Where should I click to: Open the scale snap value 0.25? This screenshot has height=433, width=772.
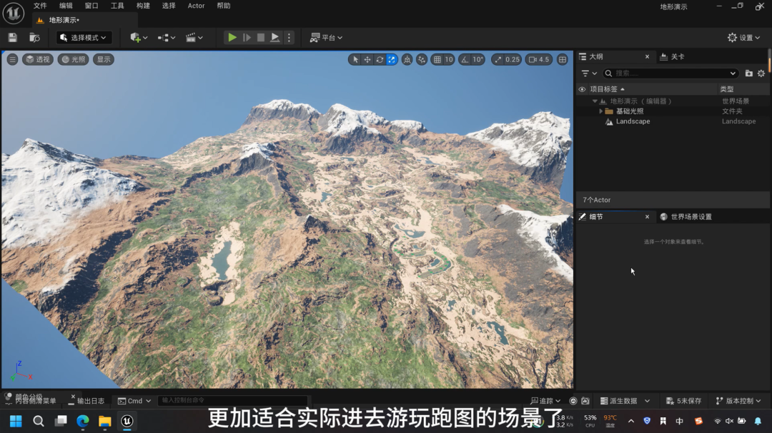[x=513, y=59]
